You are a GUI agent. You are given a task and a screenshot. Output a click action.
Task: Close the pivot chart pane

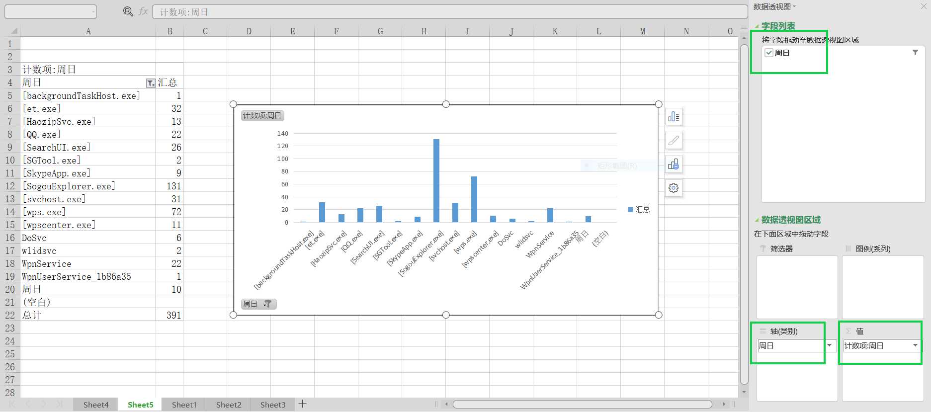point(924,6)
